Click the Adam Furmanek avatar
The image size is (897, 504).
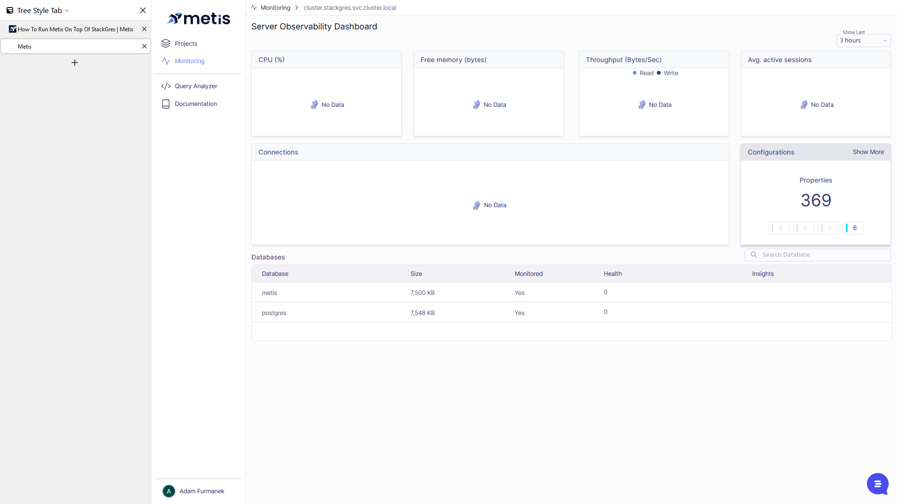tap(169, 491)
